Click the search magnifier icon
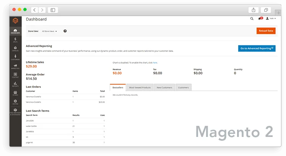Image resolution: width=286 pixels, height=156 pixels. tap(252, 19)
